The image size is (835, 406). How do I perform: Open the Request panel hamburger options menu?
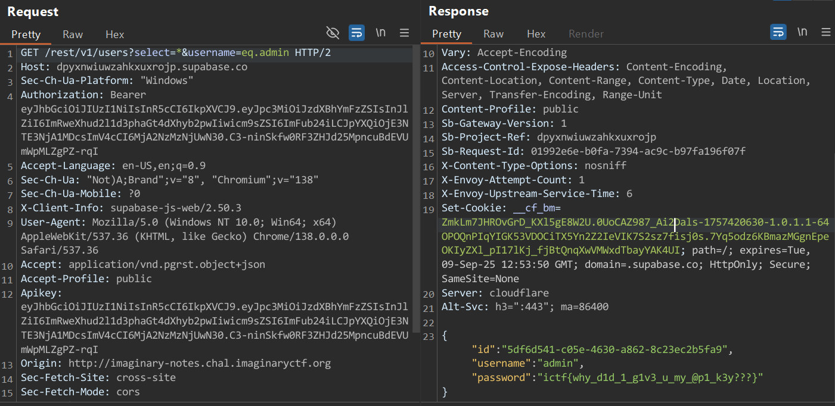pos(404,32)
